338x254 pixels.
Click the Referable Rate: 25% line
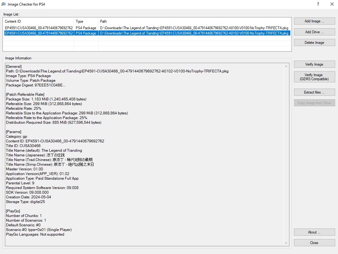click(x=23, y=108)
